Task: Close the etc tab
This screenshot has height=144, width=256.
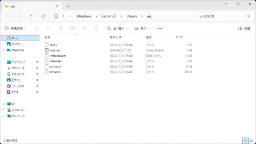Action: pos(57,6)
